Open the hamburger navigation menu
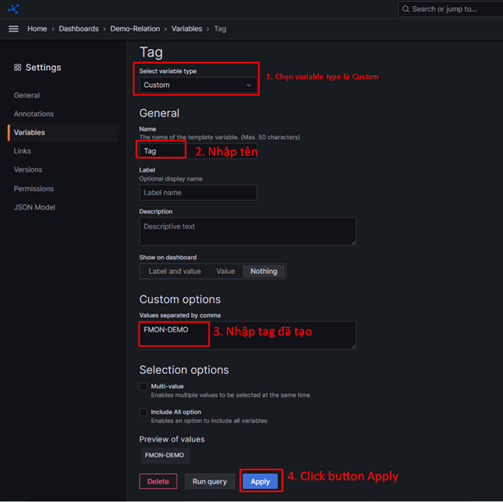Screen dimensions: 503x502 (13, 28)
